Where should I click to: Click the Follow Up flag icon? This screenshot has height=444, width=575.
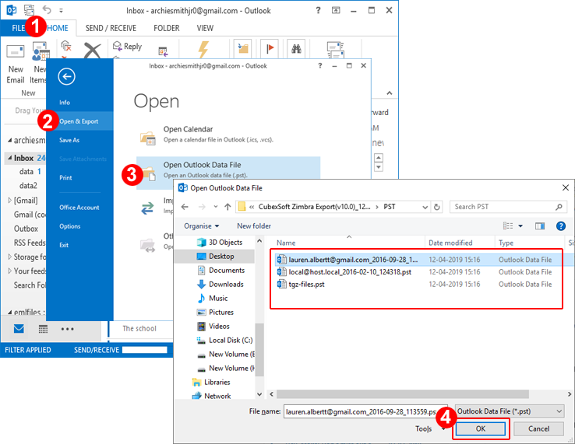point(270,48)
